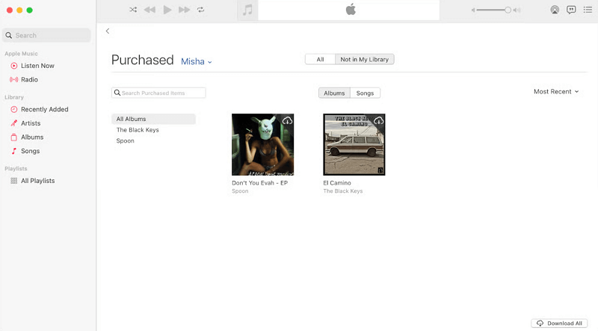Image resolution: width=598 pixels, height=331 pixels.
Task: Open AirPlay output options
Action: pos(555,10)
